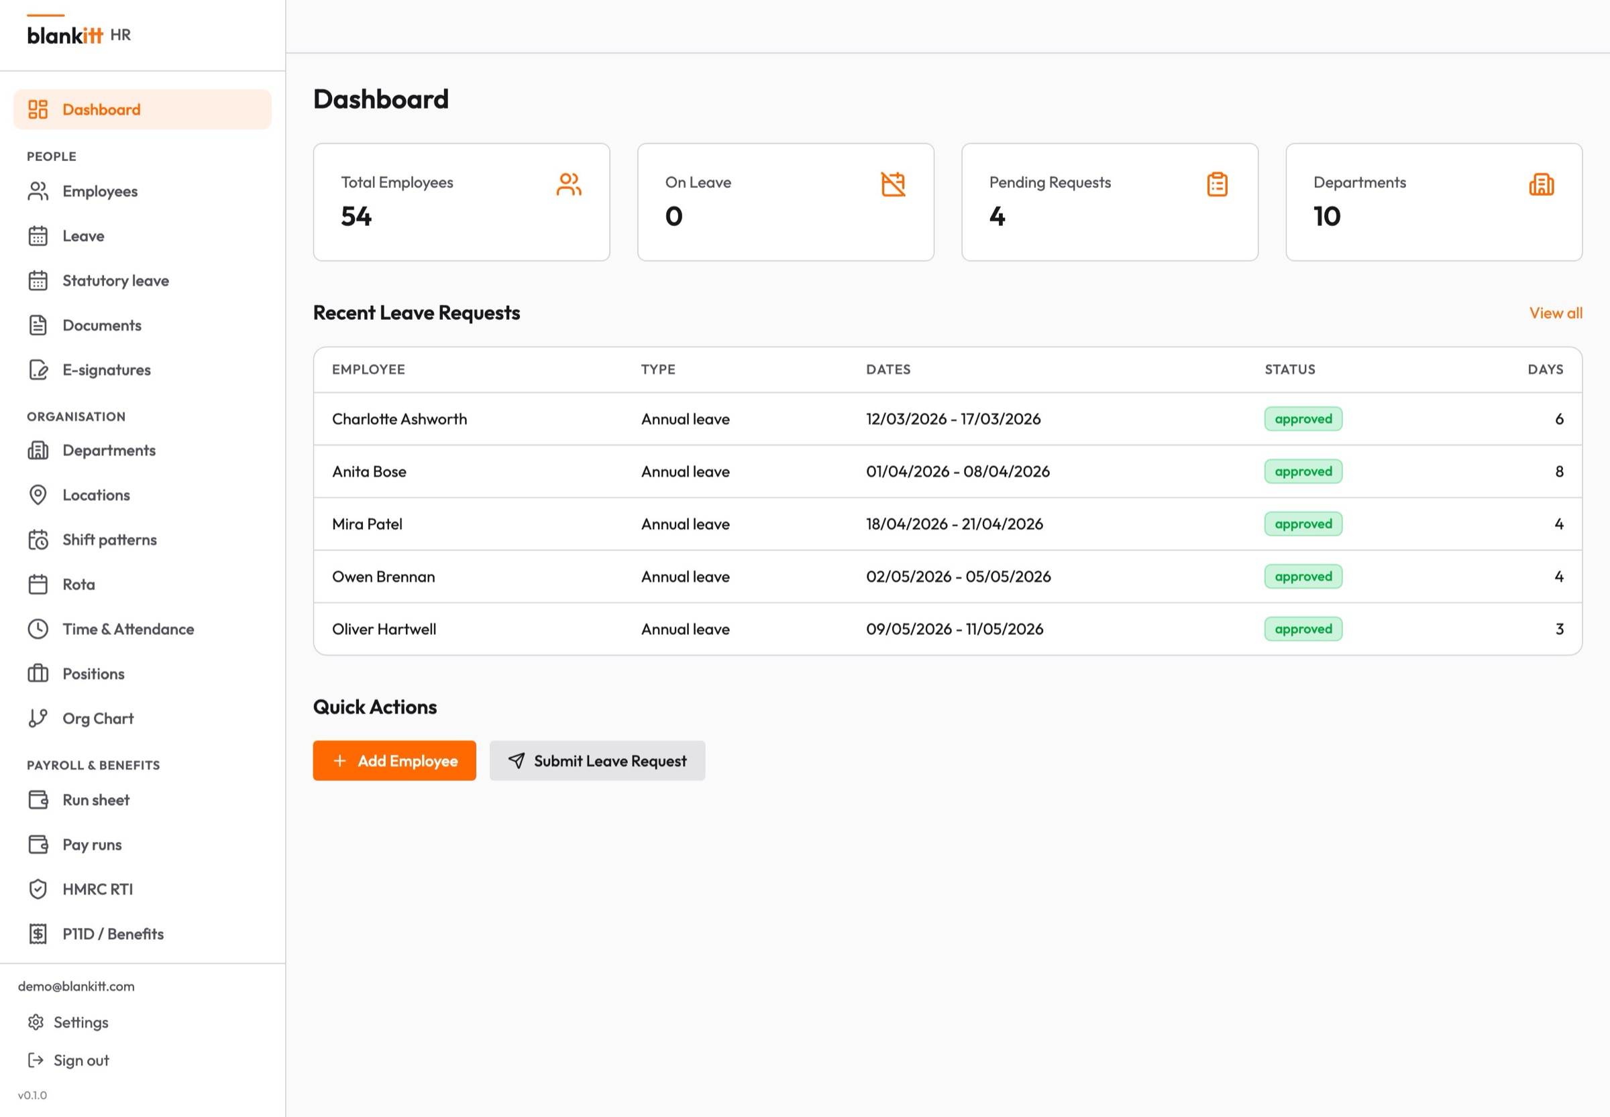
Task: Select Charlotte Ashworth's name in the table
Action: click(399, 418)
